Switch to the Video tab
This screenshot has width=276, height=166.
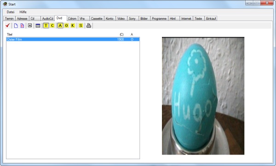121,18
